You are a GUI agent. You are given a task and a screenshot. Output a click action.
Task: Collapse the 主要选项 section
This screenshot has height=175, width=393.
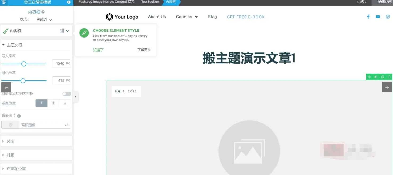[36, 45]
